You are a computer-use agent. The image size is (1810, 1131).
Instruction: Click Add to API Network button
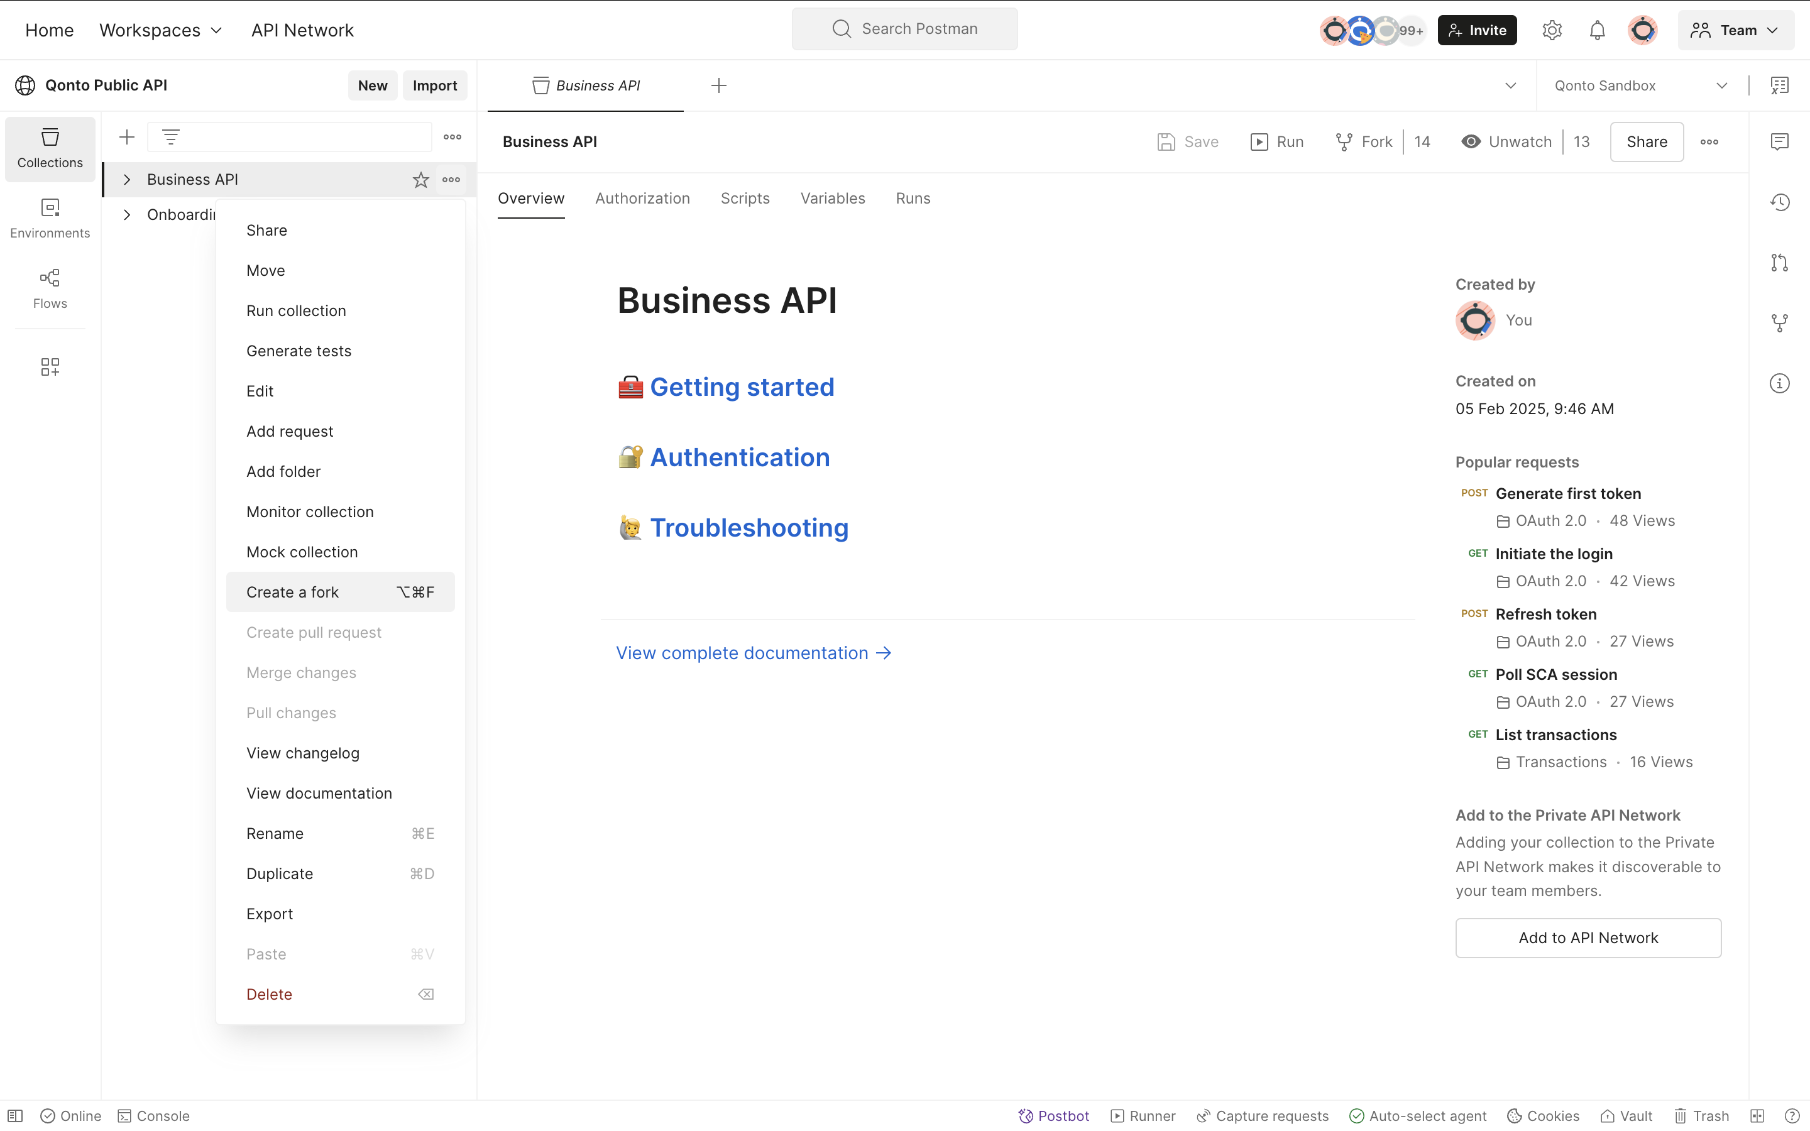coord(1588,937)
